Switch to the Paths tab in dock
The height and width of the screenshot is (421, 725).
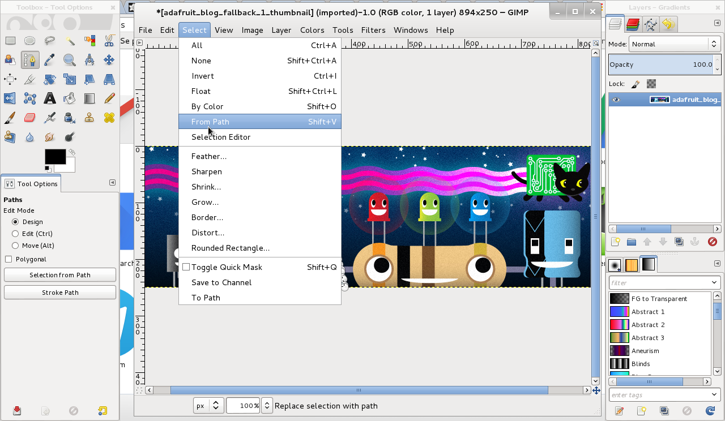click(651, 24)
